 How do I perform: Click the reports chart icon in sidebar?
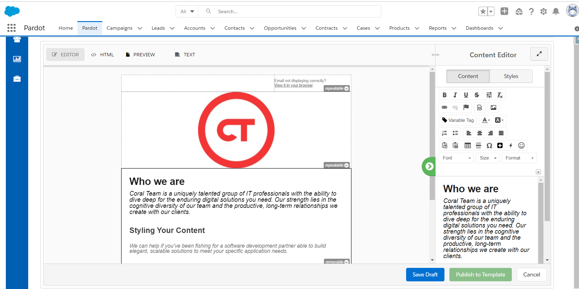tap(17, 59)
